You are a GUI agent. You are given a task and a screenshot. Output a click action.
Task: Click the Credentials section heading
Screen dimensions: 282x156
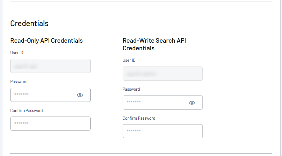tap(29, 23)
